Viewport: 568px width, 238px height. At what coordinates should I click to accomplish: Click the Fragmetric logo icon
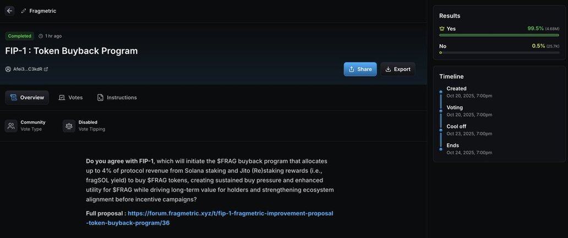[x=24, y=11]
